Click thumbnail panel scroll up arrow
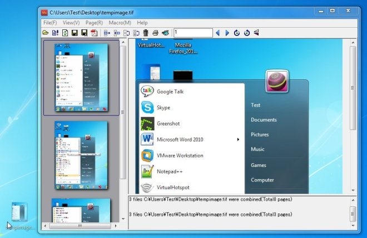This screenshot has height=238, width=367. pyautogui.click(x=123, y=42)
